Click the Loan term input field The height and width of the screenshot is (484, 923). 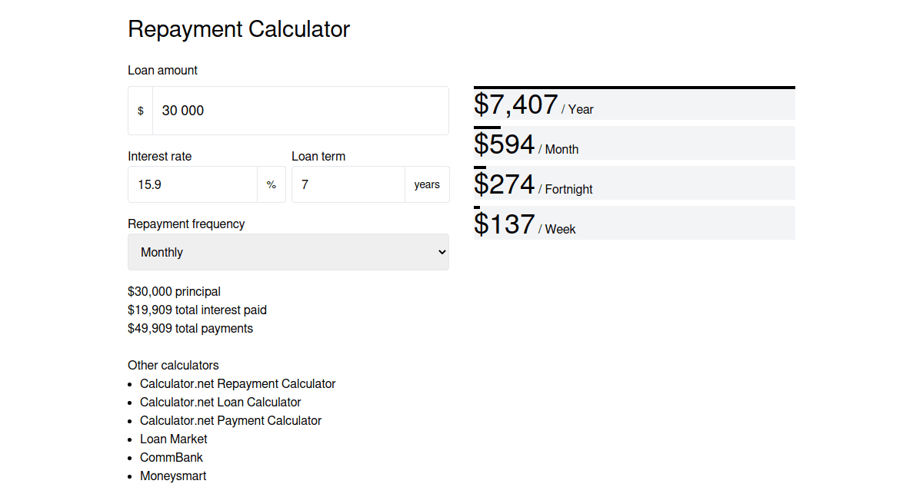click(x=348, y=184)
